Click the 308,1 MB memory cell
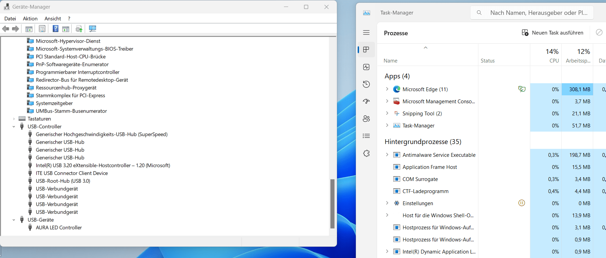This screenshot has height=258, width=606. (577, 89)
